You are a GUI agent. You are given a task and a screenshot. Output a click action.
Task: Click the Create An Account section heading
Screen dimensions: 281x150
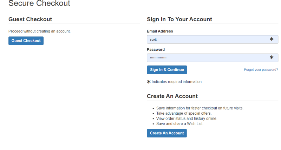(172, 96)
